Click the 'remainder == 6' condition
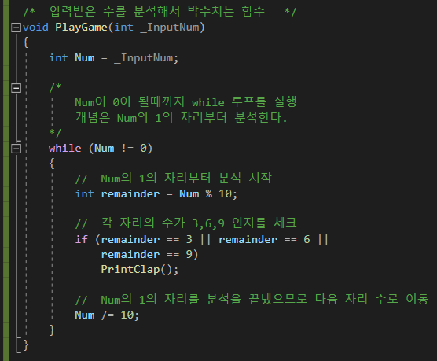The image size is (437, 361). [264, 239]
